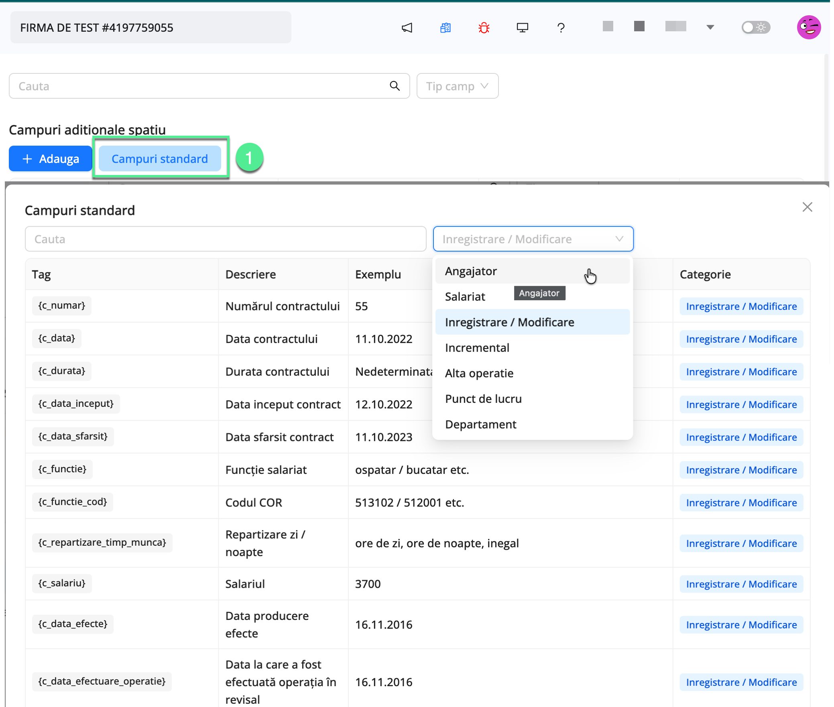Click the magnifier search icon
Screen dimensions: 834x707
click(x=395, y=86)
